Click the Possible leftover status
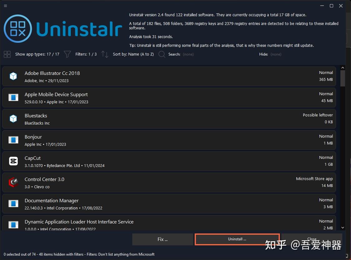 click(318, 115)
